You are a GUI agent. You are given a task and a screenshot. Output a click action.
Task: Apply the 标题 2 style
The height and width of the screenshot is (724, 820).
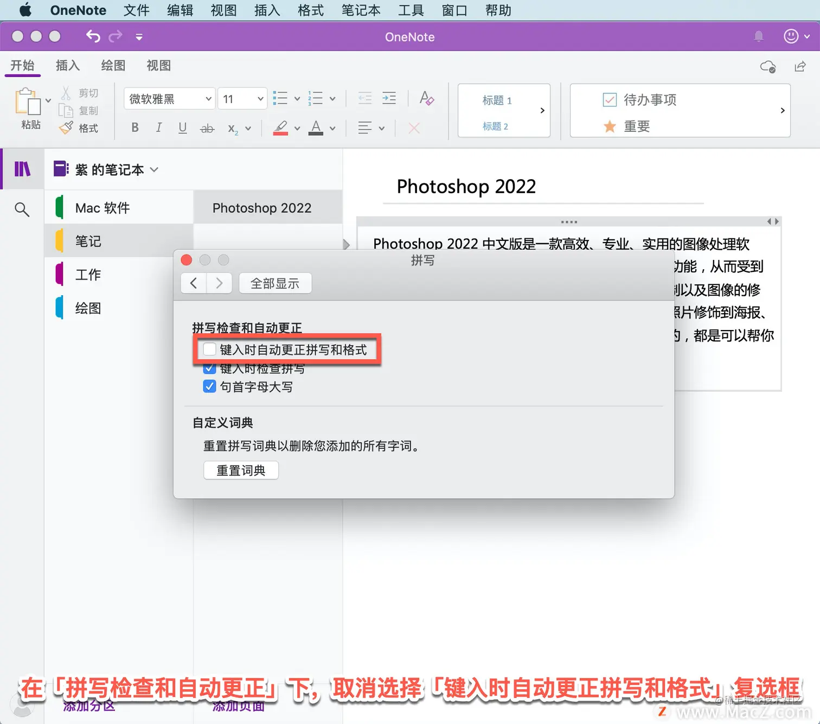tap(495, 126)
